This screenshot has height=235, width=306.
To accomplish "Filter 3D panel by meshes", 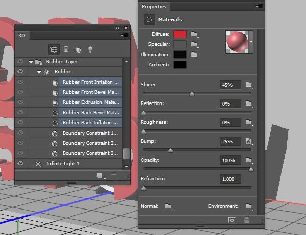I will 66,49.
